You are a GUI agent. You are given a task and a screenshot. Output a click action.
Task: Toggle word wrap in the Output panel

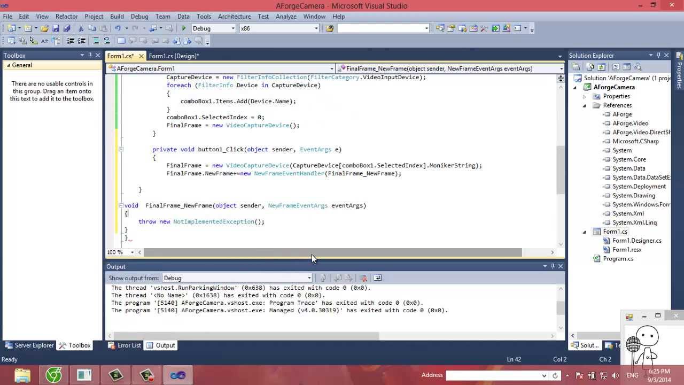tap(377, 278)
